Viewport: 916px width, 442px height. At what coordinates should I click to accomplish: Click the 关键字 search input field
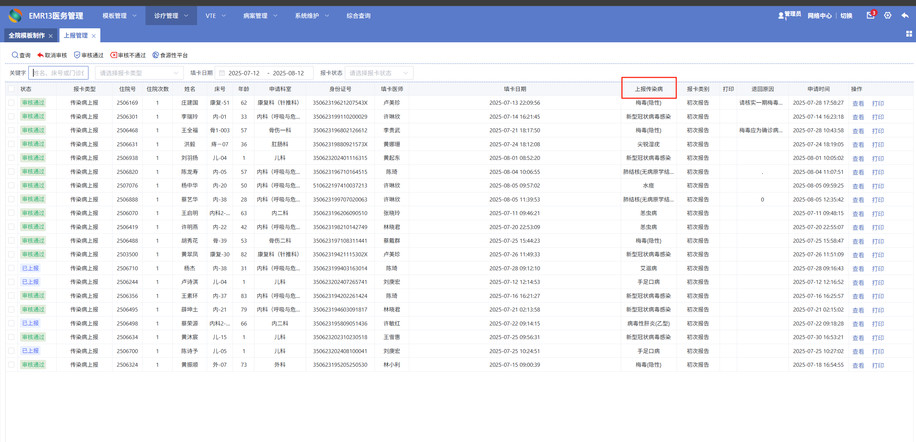click(59, 73)
